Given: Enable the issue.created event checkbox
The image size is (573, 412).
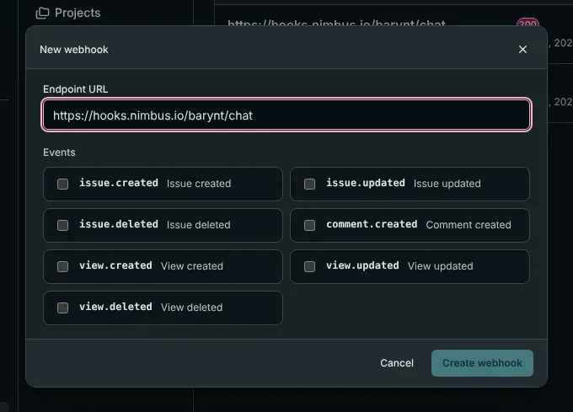Looking at the screenshot, I should [x=63, y=184].
